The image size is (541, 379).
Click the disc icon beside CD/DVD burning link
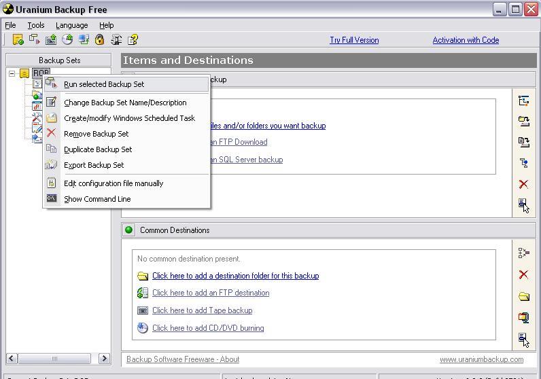(143, 327)
